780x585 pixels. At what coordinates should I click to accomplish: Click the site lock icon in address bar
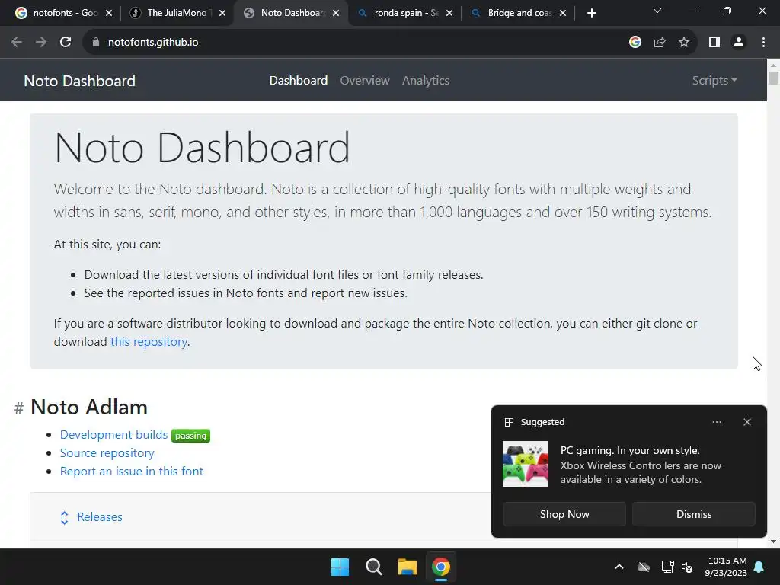pos(95,43)
